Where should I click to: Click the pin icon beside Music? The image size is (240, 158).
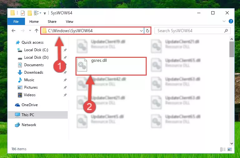(x=65, y=80)
